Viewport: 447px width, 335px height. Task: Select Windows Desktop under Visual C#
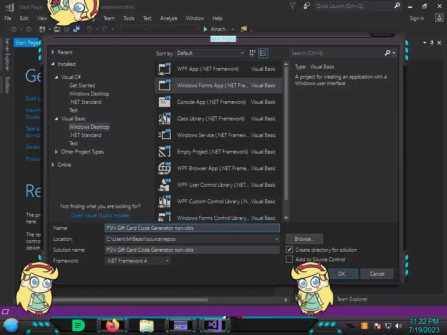tap(89, 94)
